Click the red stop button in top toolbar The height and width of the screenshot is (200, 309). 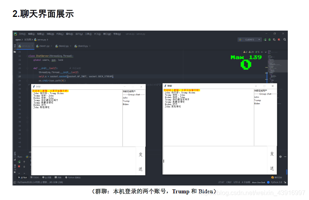[279, 40]
